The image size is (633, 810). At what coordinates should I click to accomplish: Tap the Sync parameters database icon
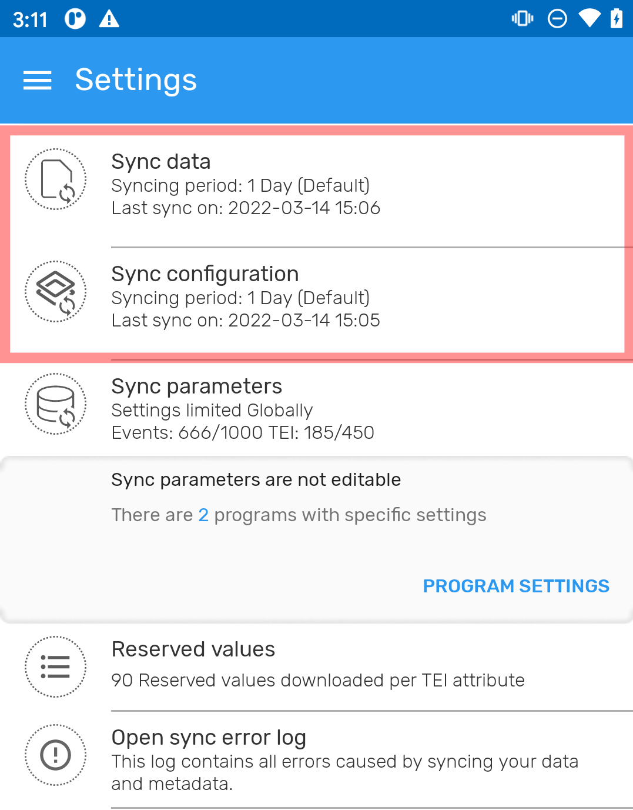tap(56, 404)
